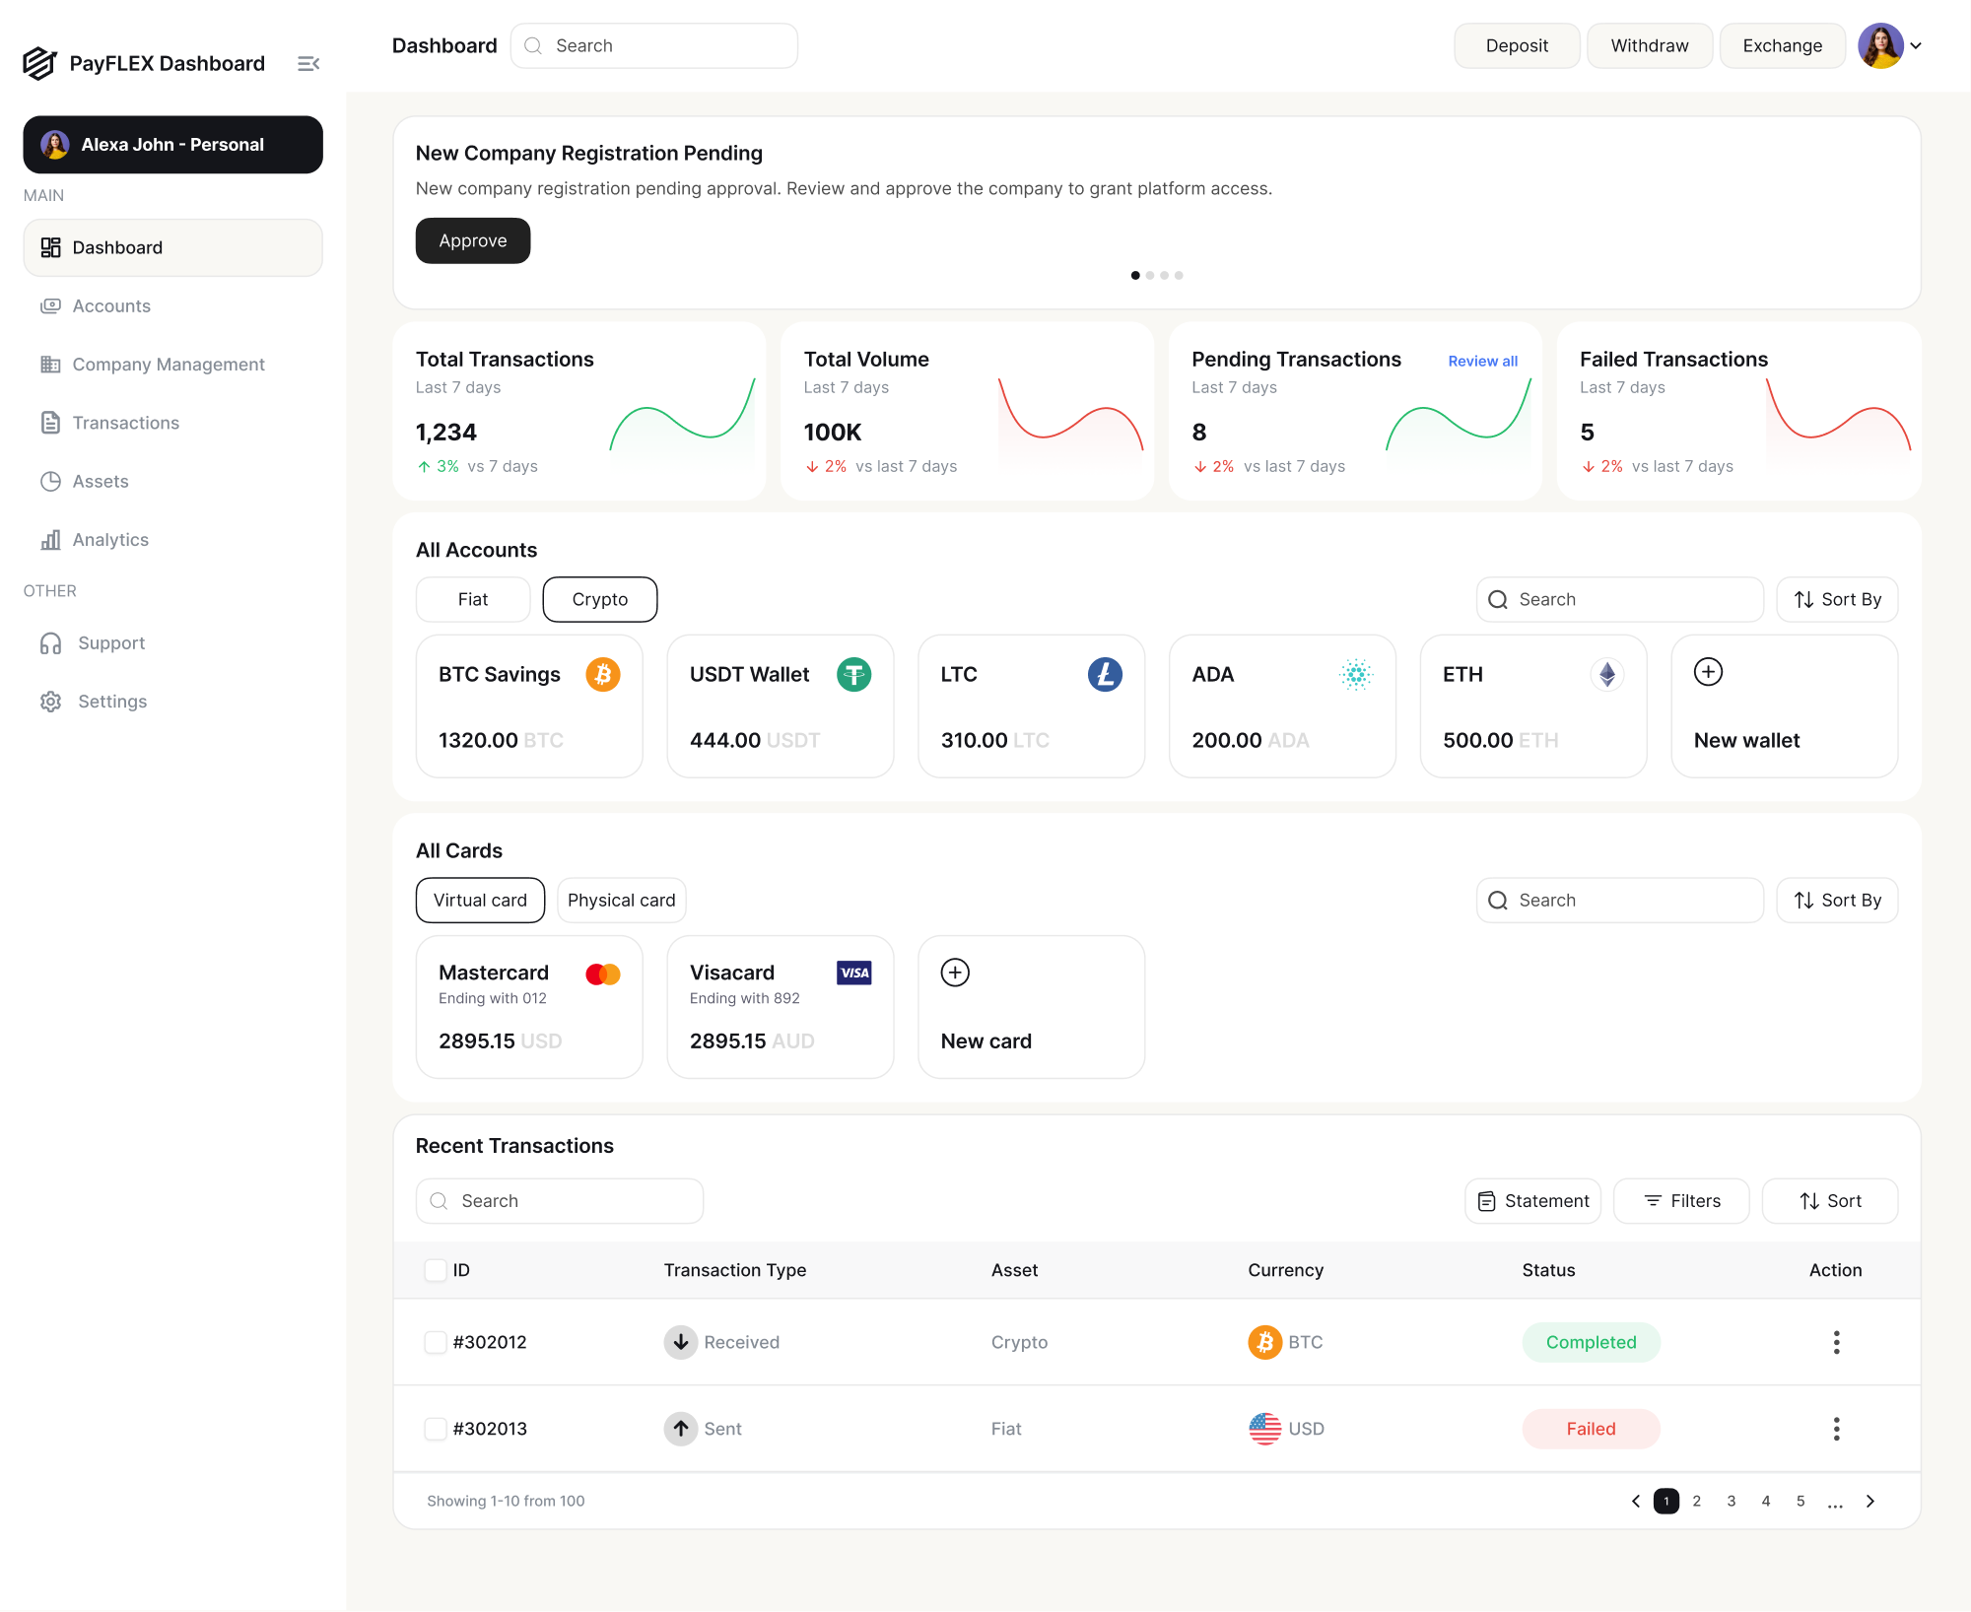Image resolution: width=1971 pixels, height=1612 pixels.
Task: Click the plus icon on New wallet
Action: (1708, 672)
